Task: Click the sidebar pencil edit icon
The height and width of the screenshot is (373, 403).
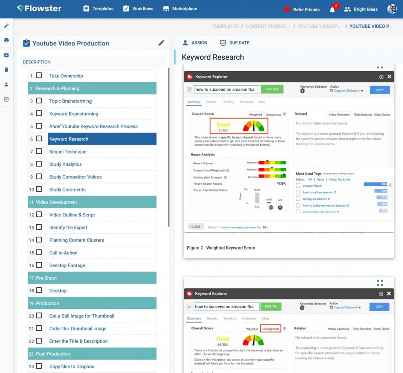Action: pyautogui.click(x=6, y=26)
